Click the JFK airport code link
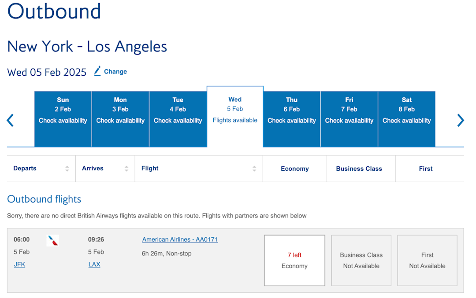The width and height of the screenshot is (476, 298). pyautogui.click(x=19, y=265)
